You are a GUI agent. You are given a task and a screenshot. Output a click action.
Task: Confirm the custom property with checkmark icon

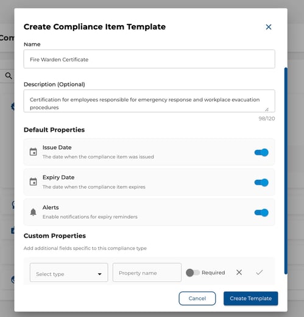point(260,272)
